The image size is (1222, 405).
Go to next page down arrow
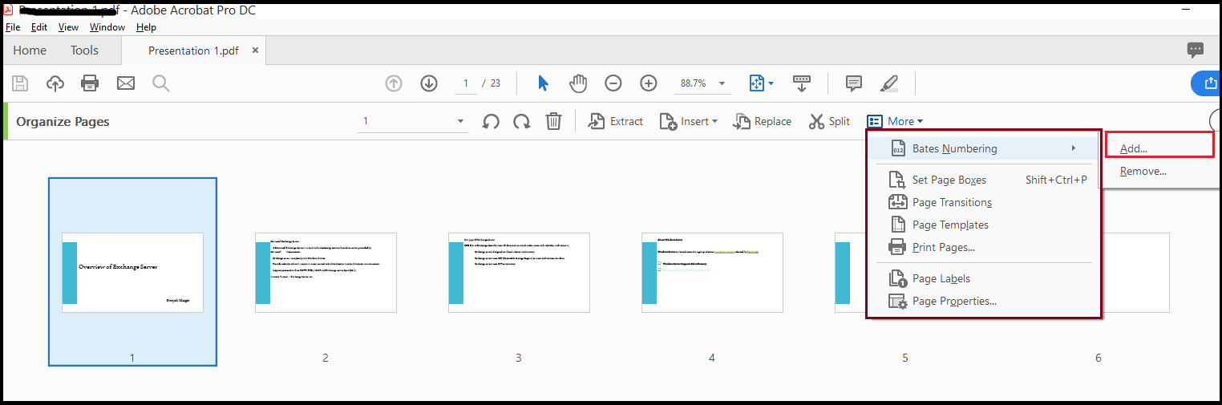click(429, 83)
